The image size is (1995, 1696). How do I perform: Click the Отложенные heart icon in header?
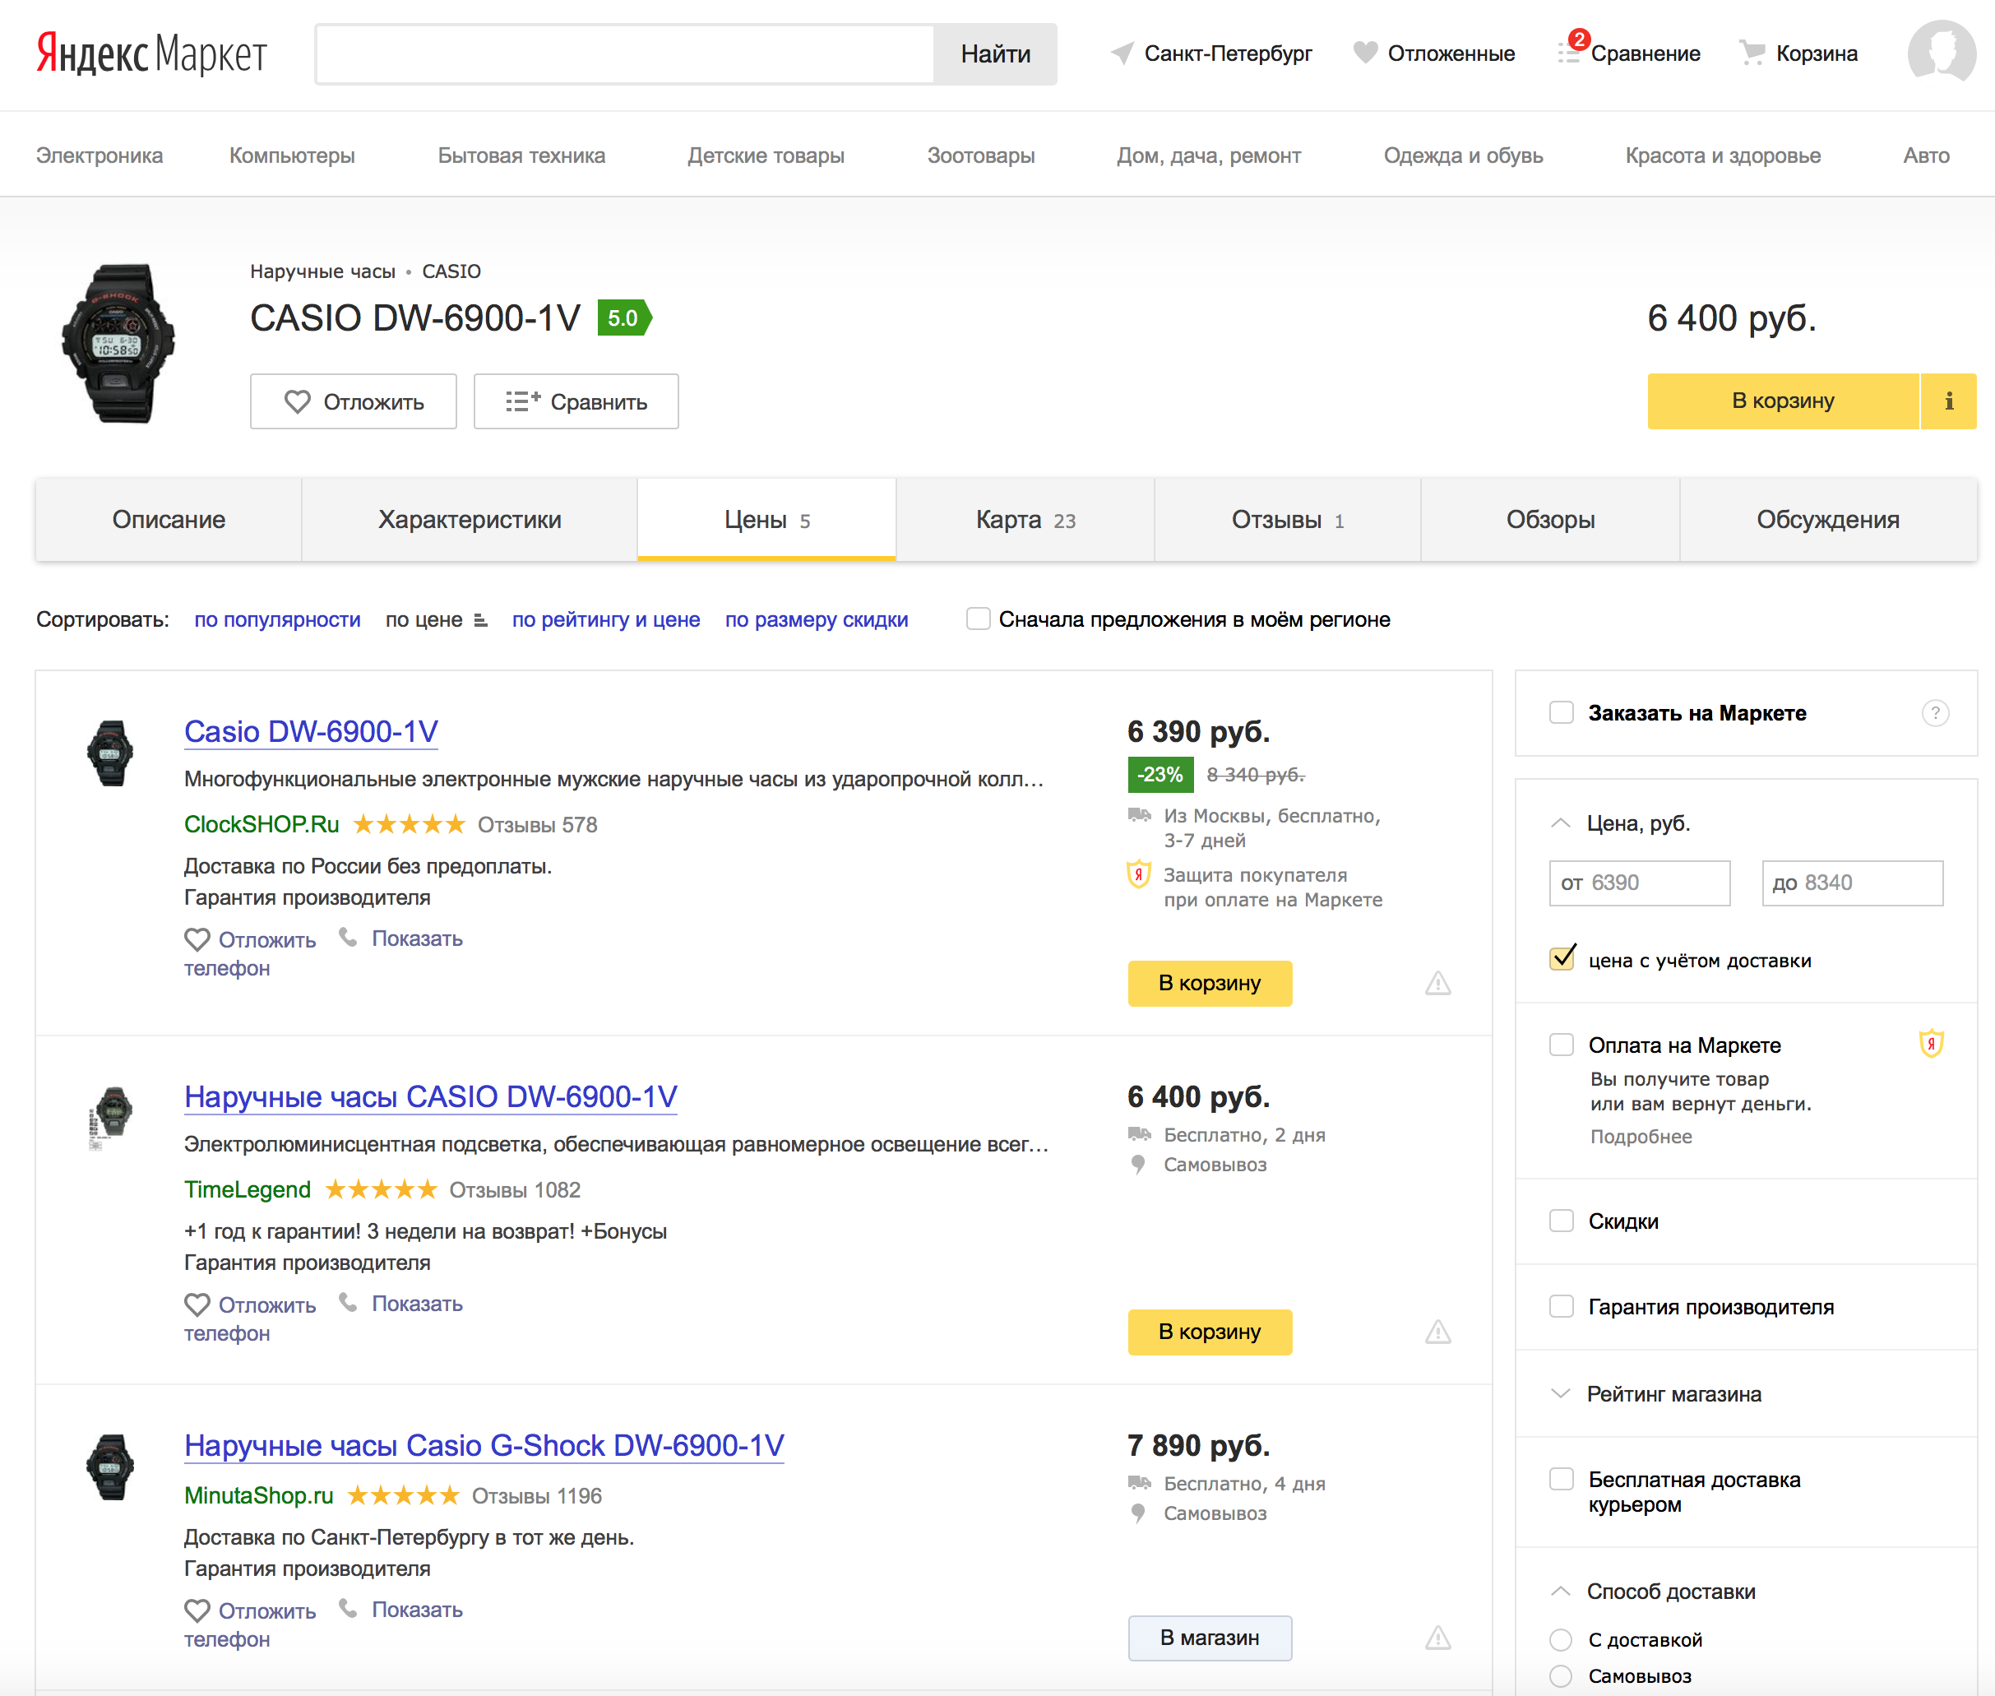tap(1364, 53)
